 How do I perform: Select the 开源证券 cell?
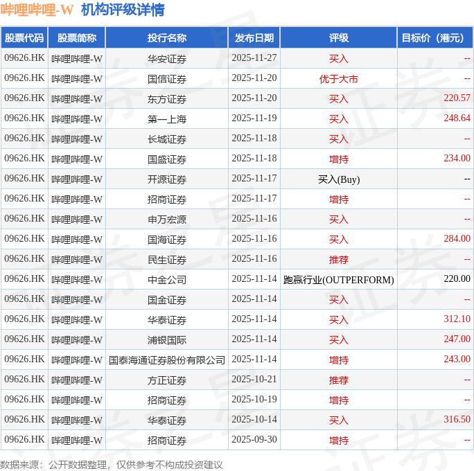(x=167, y=179)
